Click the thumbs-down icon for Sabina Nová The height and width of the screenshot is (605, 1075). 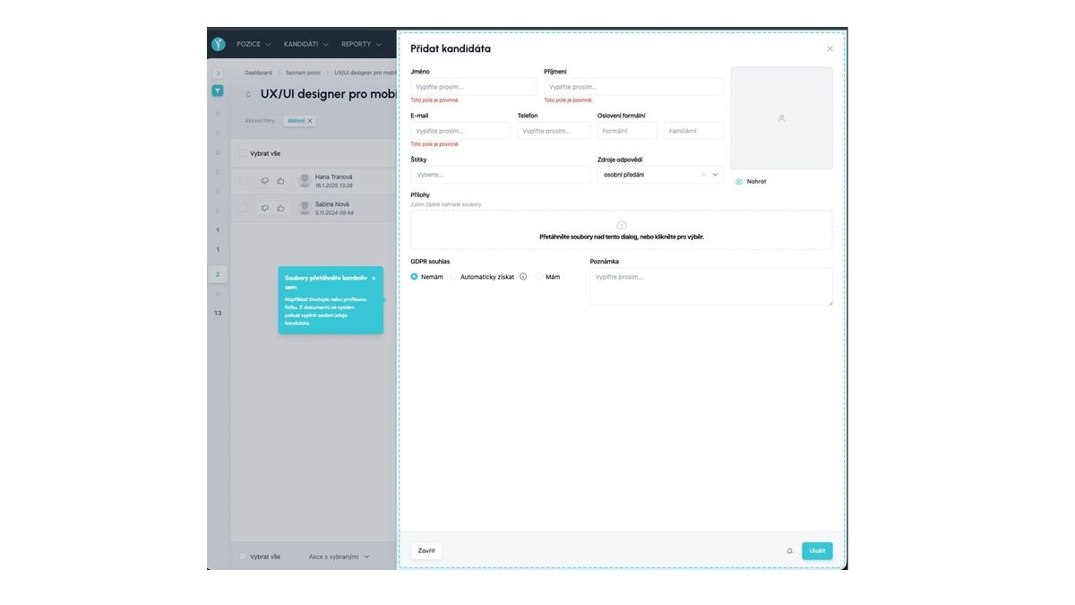264,208
